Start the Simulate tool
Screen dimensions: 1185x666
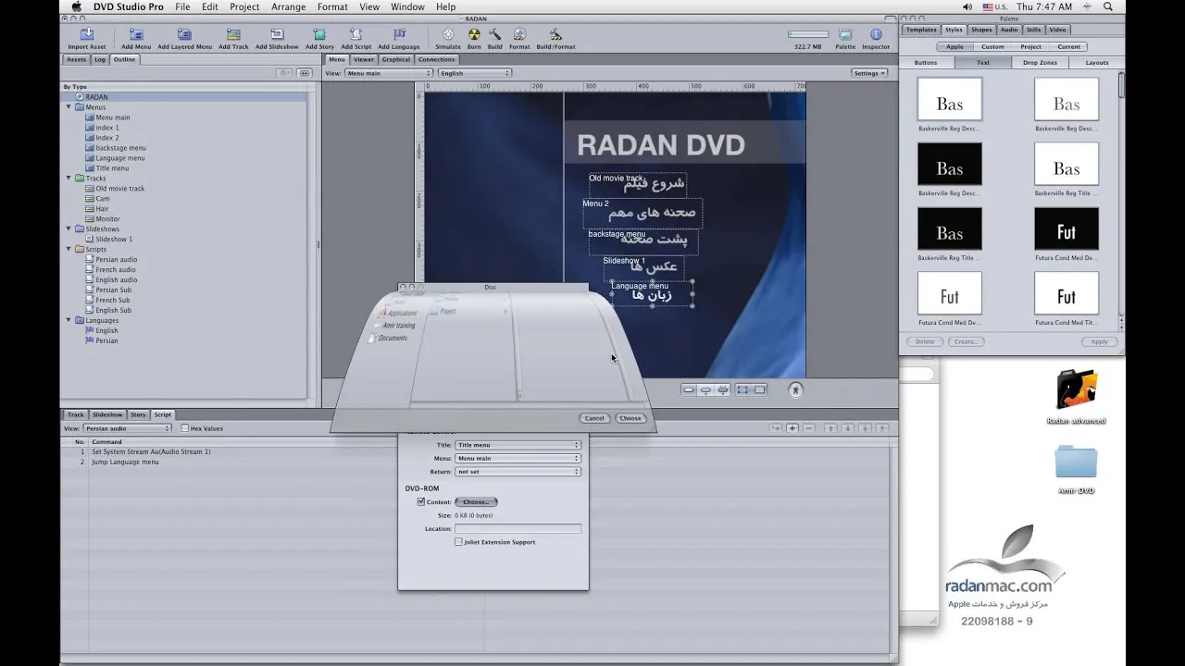448,35
